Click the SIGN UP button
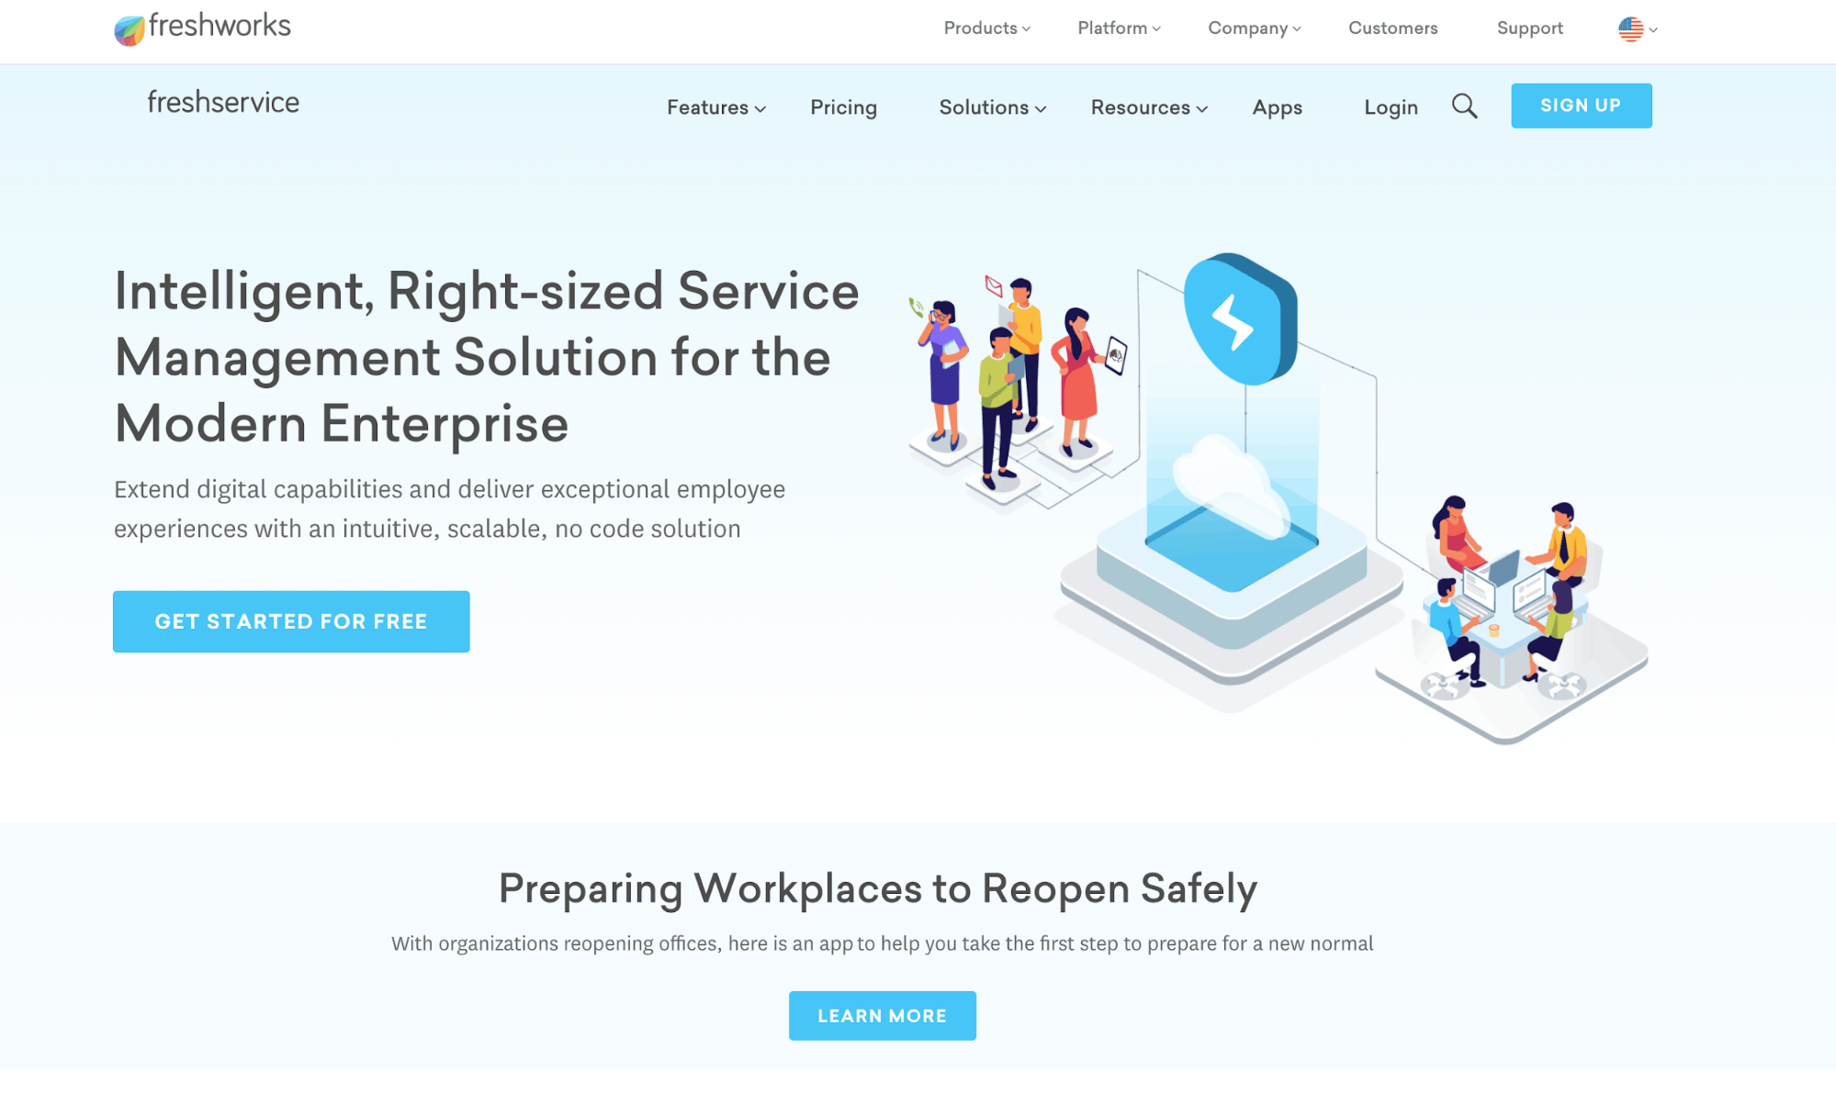 [x=1581, y=106]
